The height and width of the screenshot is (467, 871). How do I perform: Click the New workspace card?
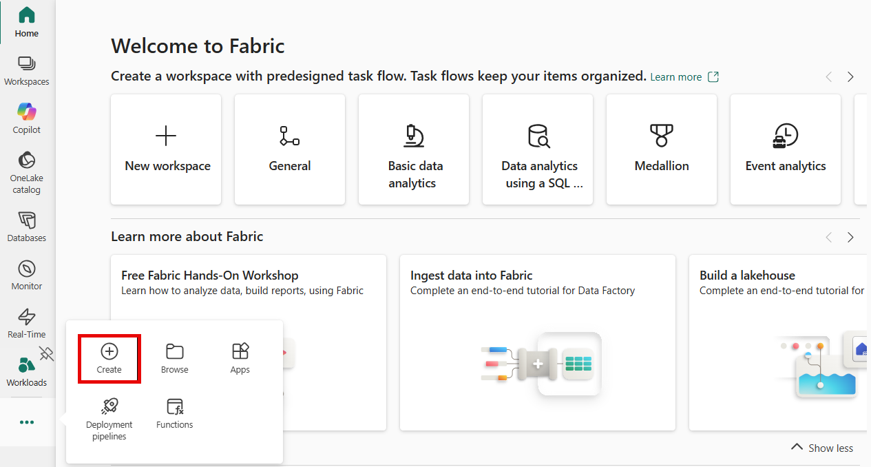[166, 149]
